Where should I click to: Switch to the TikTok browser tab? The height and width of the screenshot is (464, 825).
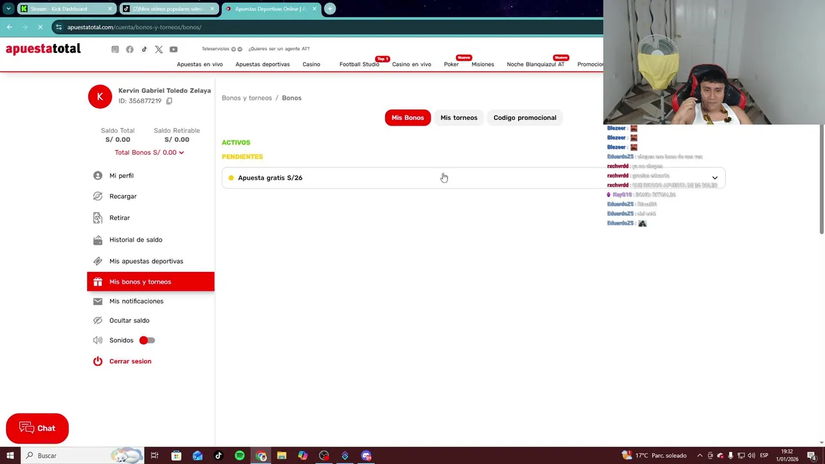(168, 9)
